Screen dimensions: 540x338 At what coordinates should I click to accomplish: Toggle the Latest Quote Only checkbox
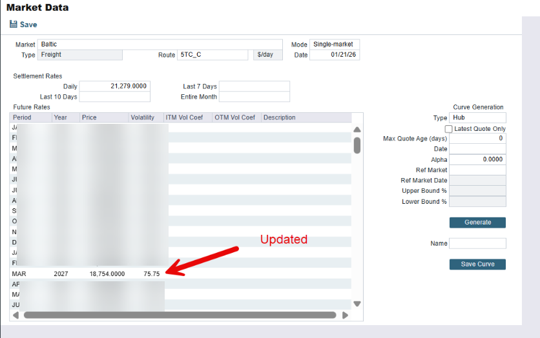(449, 129)
